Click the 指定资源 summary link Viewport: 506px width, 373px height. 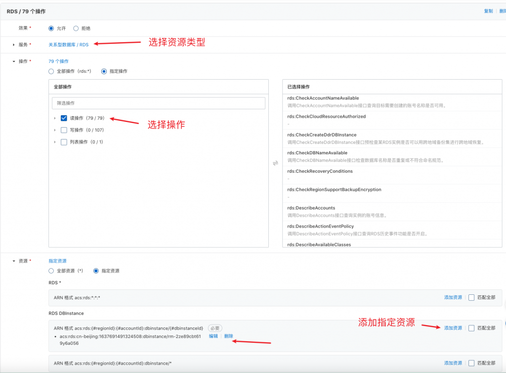click(x=57, y=261)
